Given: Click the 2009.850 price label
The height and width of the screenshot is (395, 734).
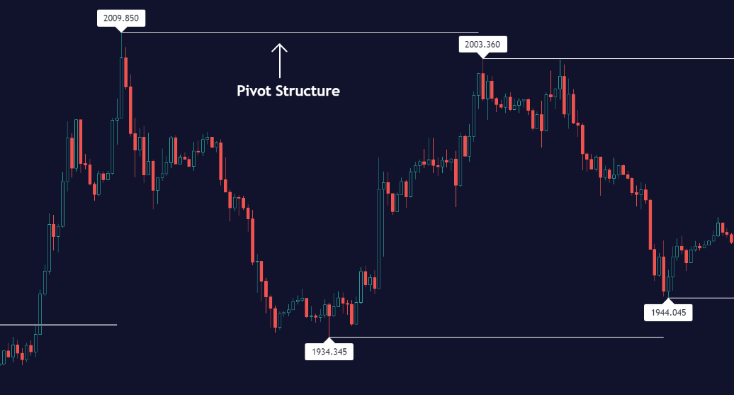Looking at the screenshot, I should (120, 19).
